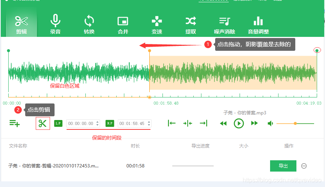325x187 pixels.
Task: Click the center-on-playhead icon
Action: [188, 123]
